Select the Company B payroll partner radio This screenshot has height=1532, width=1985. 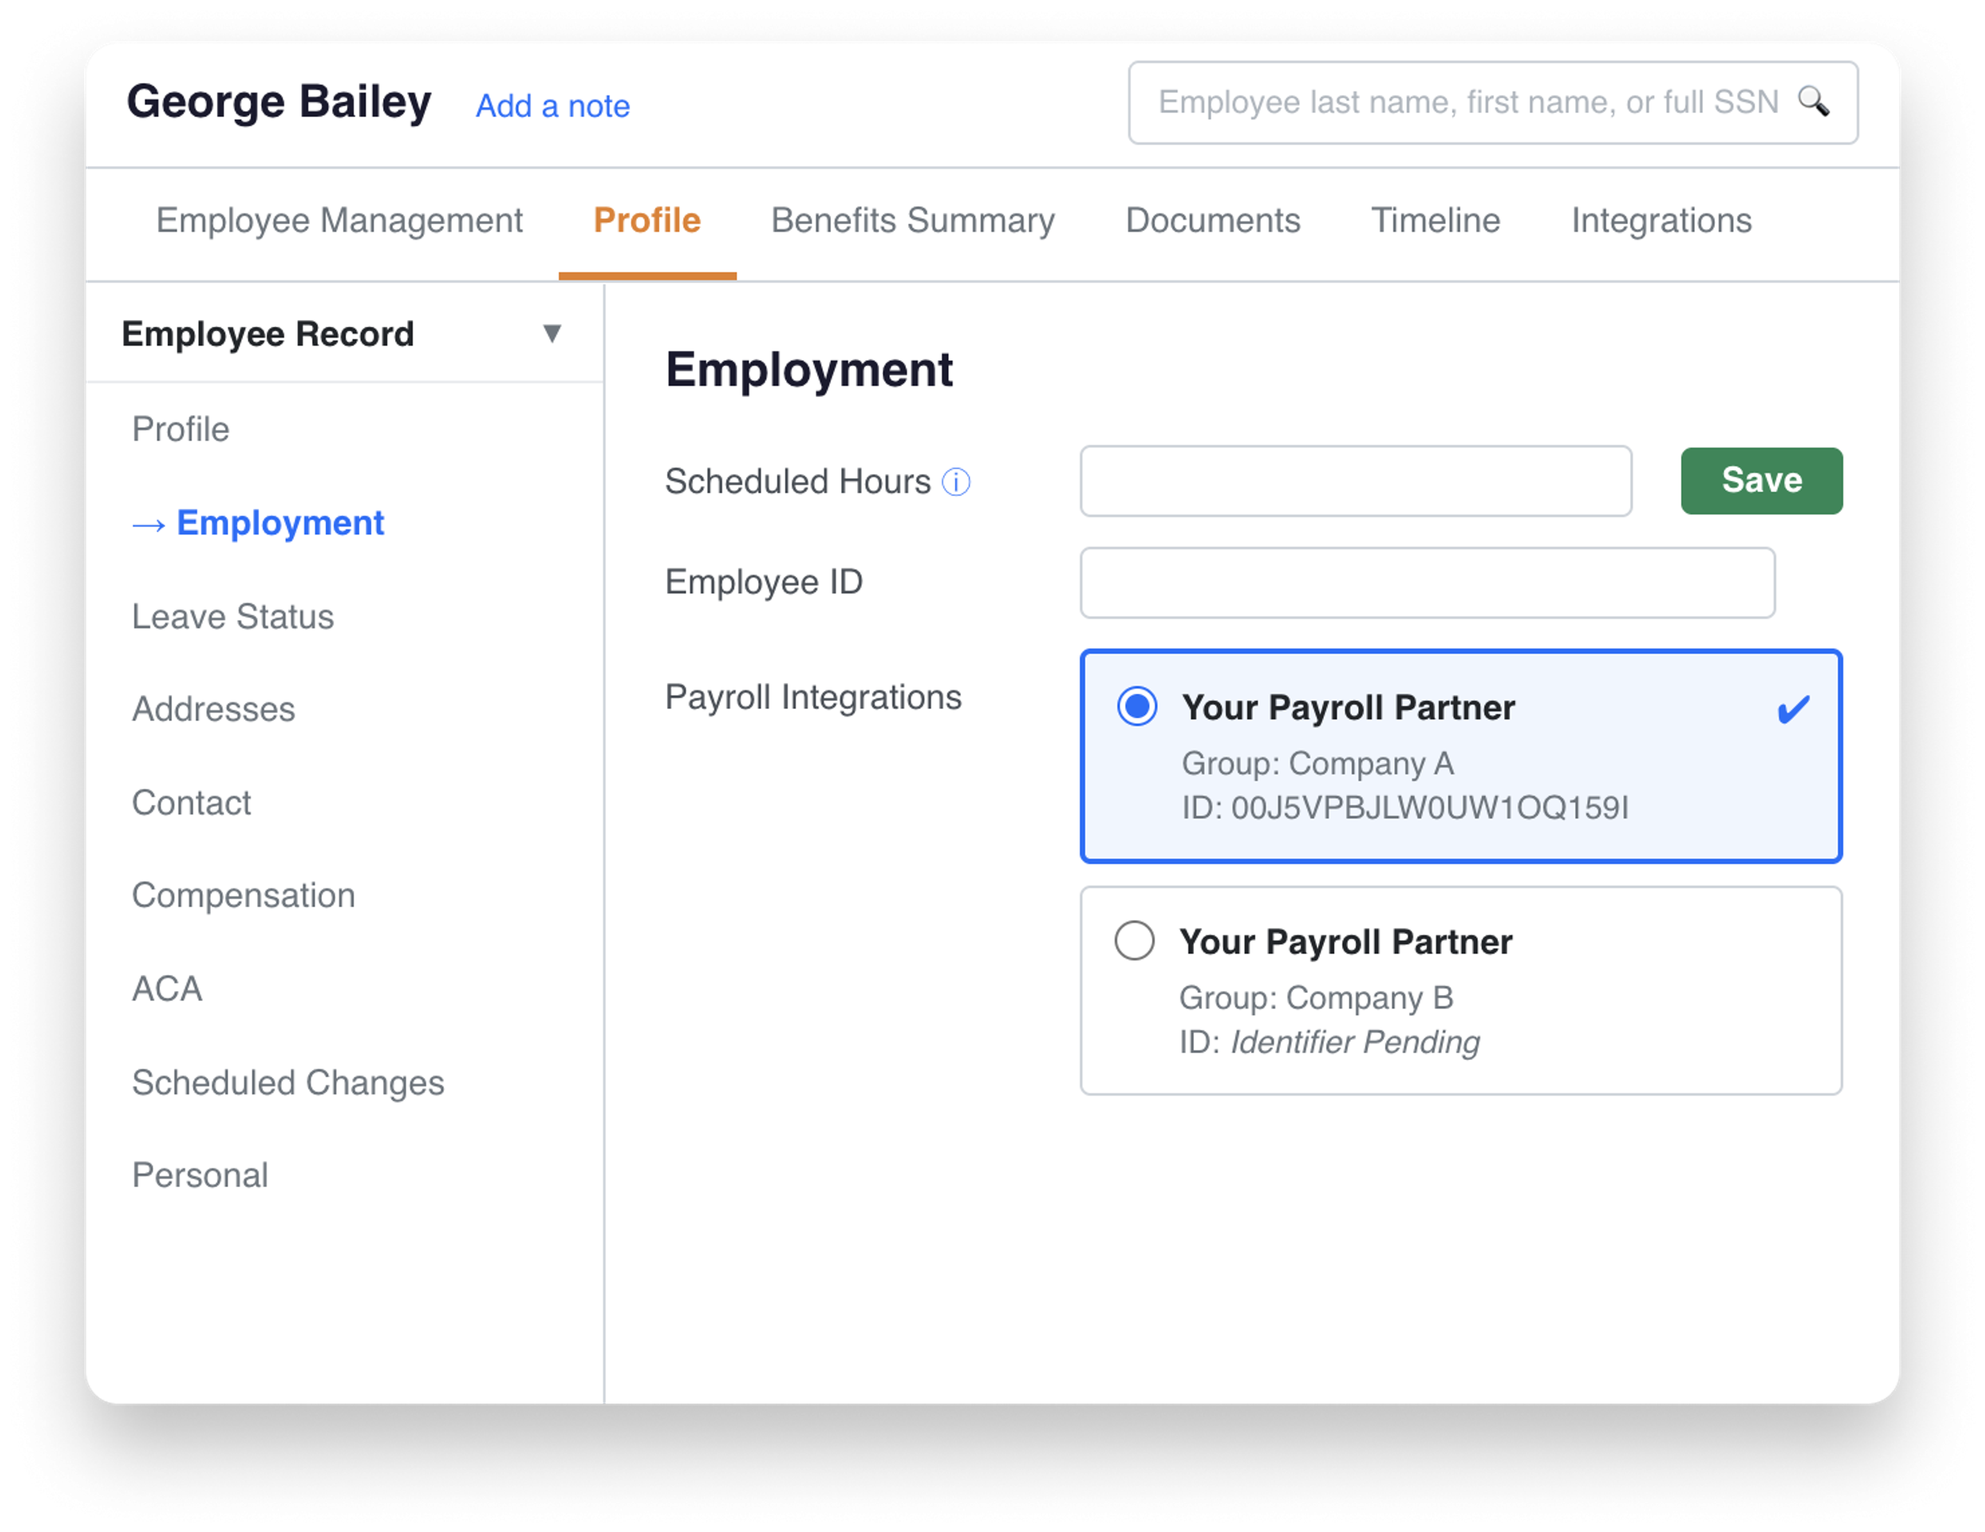[1134, 941]
